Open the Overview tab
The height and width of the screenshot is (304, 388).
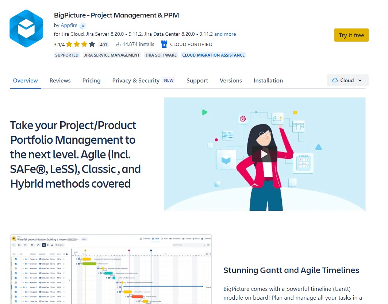tap(25, 81)
